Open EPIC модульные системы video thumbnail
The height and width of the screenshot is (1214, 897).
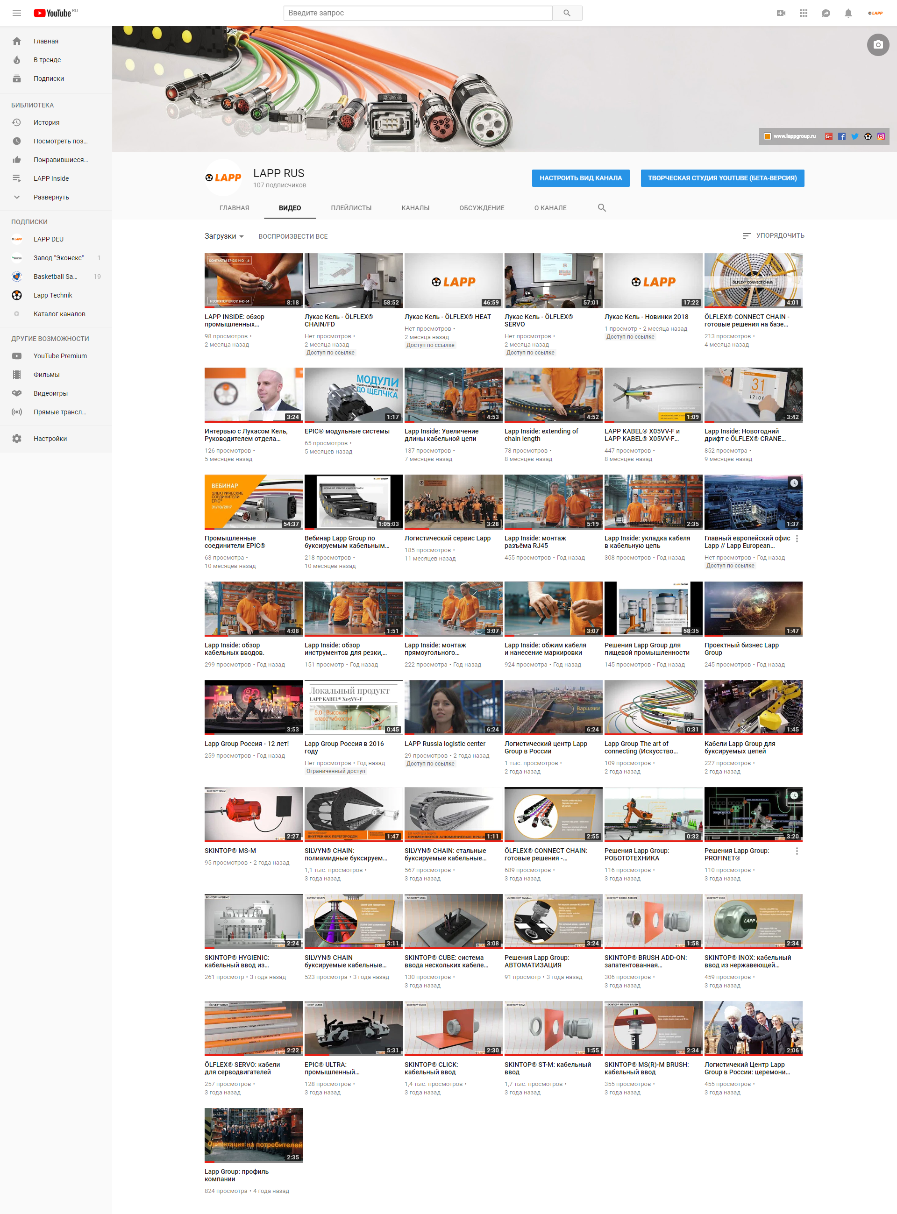[x=354, y=395]
